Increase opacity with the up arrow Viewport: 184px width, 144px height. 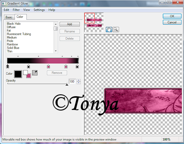click(79, 80)
